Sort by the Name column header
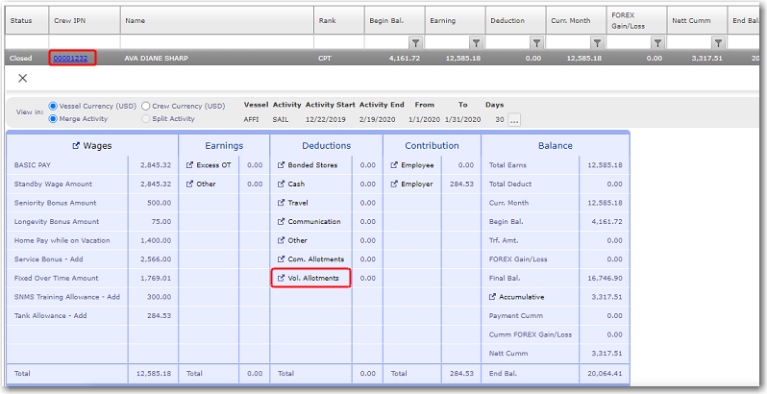Image resolution: width=767 pixels, height=394 pixels. pos(136,20)
